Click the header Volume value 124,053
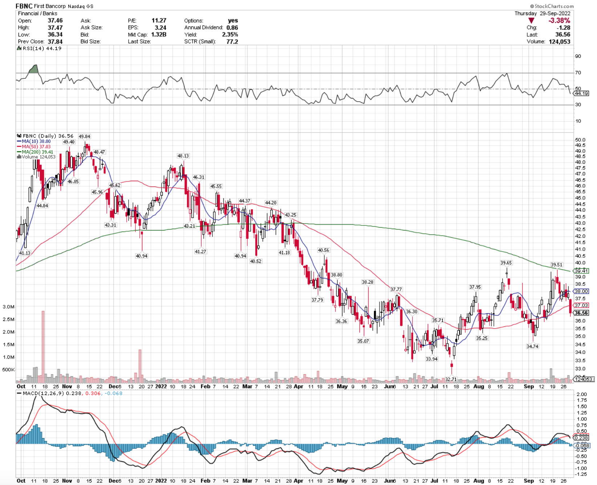 560,42
